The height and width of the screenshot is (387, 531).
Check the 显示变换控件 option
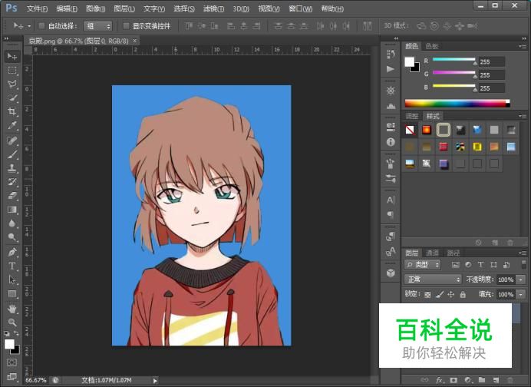[127, 26]
